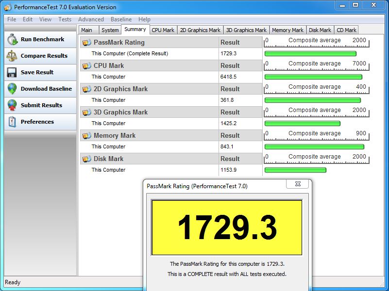
Task: Click the Save Result floppy disk icon
Action: (x=12, y=73)
